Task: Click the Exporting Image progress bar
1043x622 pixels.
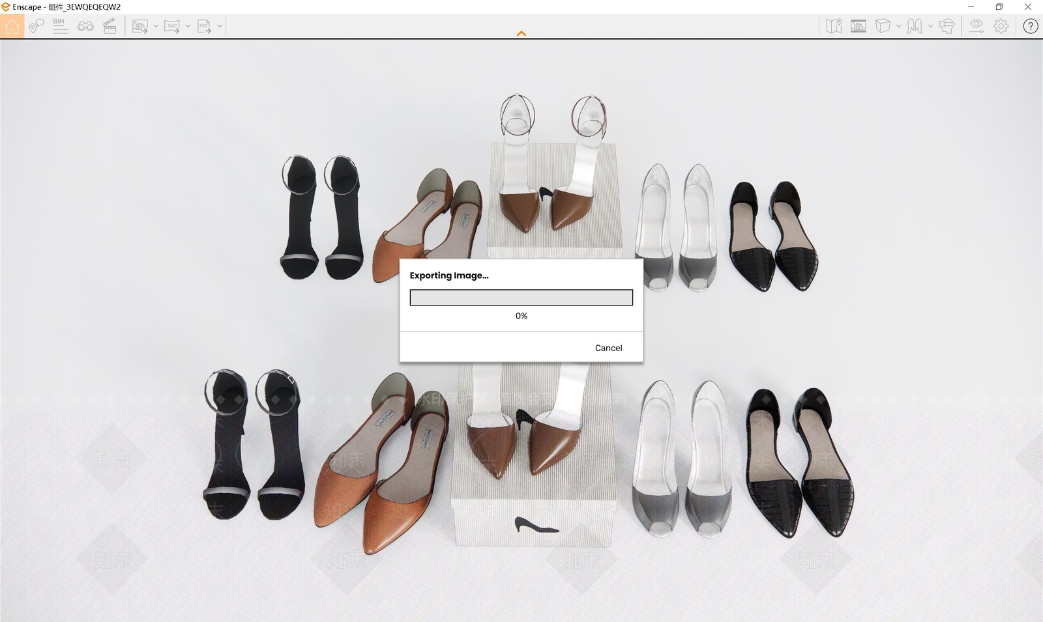Action: tap(521, 298)
